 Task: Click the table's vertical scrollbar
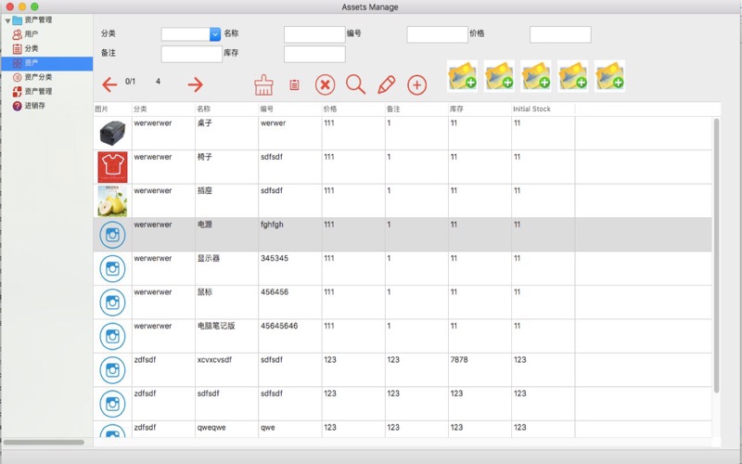click(x=716, y=251)
